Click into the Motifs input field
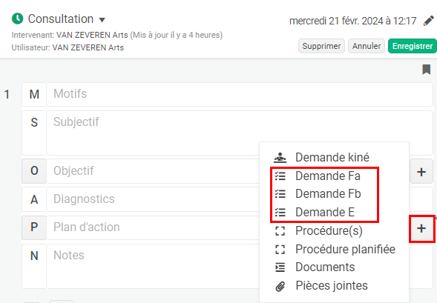Image resolution: width=437 pixels, height=303 pixels. pyautogui.click(x=240, y=94)
